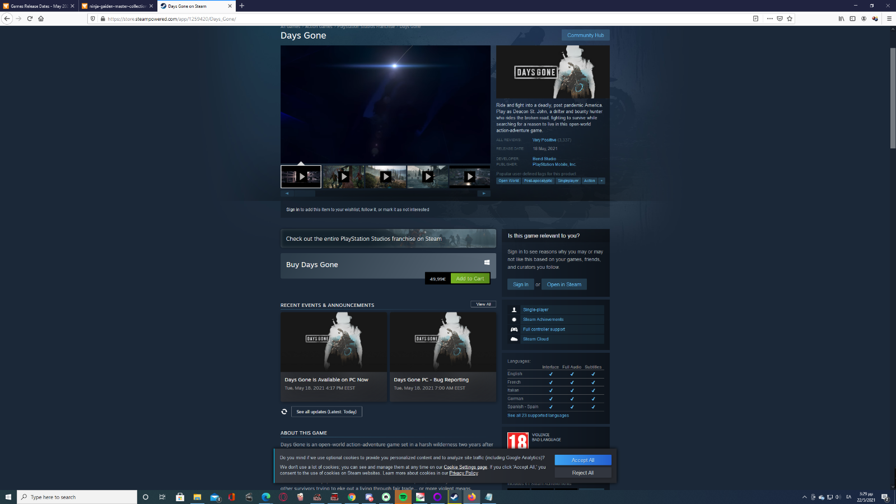See all 23 supported languages

(x=538, y=416)
